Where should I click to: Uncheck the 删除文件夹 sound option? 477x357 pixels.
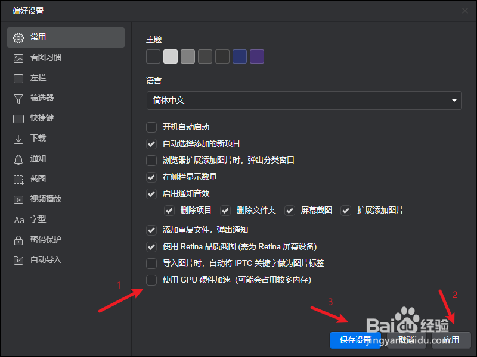[225, 211]
